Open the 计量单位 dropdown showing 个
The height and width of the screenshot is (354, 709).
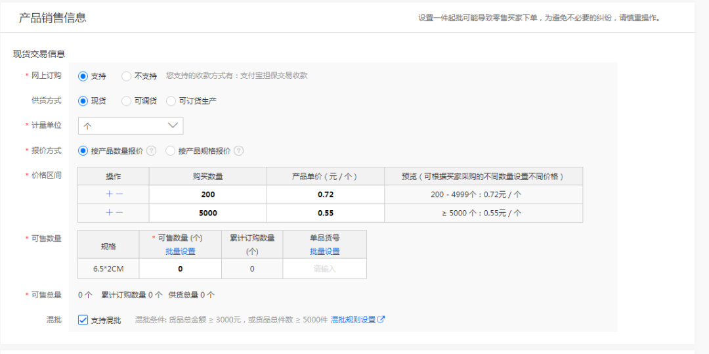tap(131, 126)
